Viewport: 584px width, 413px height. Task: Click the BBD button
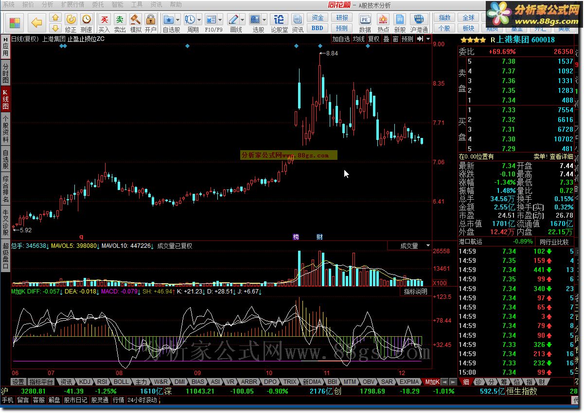[318, 28]
